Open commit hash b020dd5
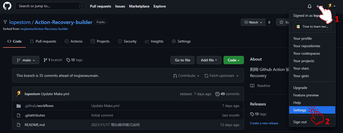Screen dimensions: 343x133 186,94
